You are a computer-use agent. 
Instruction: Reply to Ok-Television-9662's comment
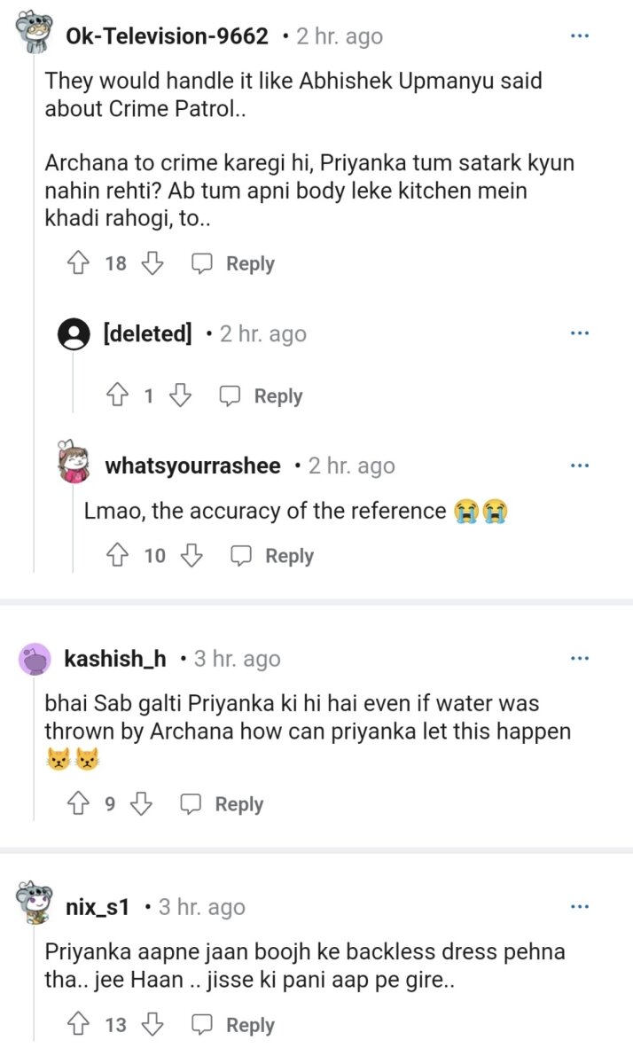pos(234,263)
